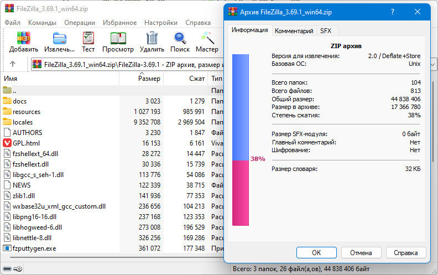Select the Информация tab
Screen dimensions: 438x275
point(249,30)
